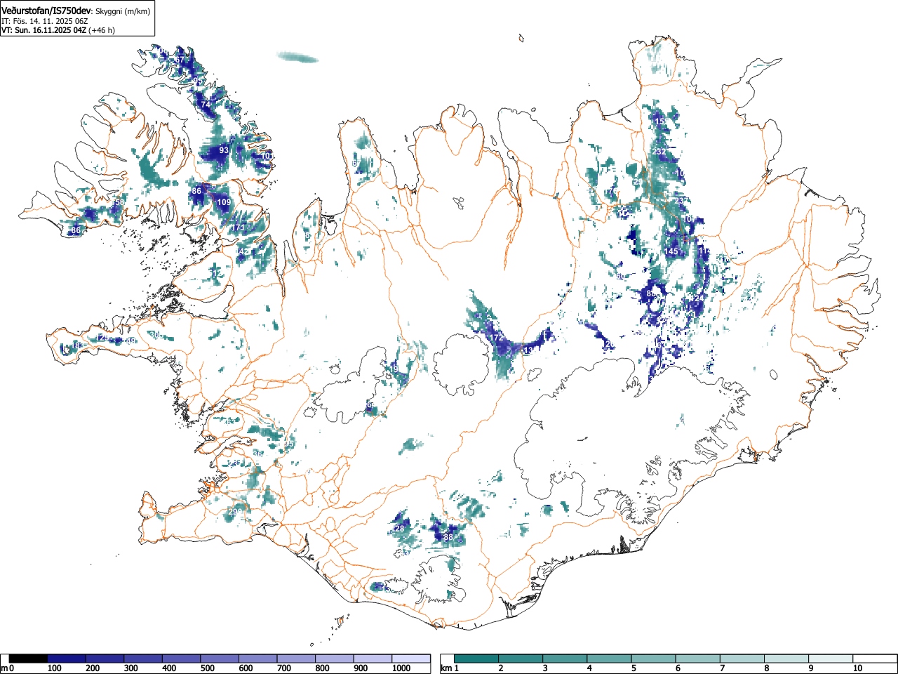Click the '172' value near central glacier

[496, 338]
